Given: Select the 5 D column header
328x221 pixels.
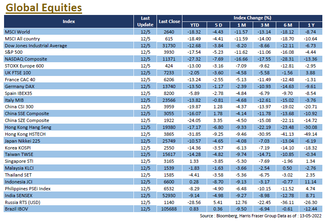Looking at the screenshot, I should pyautogui.click(x=218, y=25).
